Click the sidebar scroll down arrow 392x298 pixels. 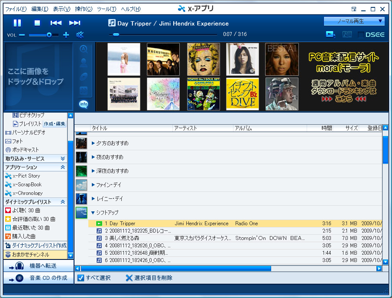pos(71,256)
